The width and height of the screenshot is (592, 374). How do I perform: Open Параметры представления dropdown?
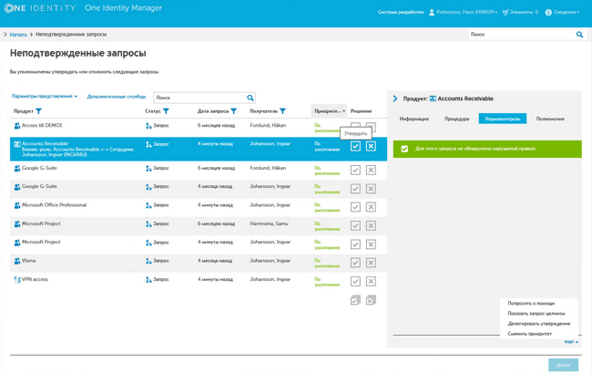tap(45, 97)
